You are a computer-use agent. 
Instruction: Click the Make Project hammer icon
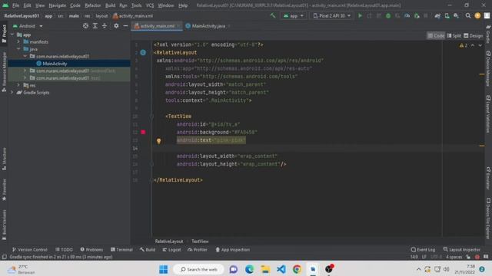coord(273,15)
